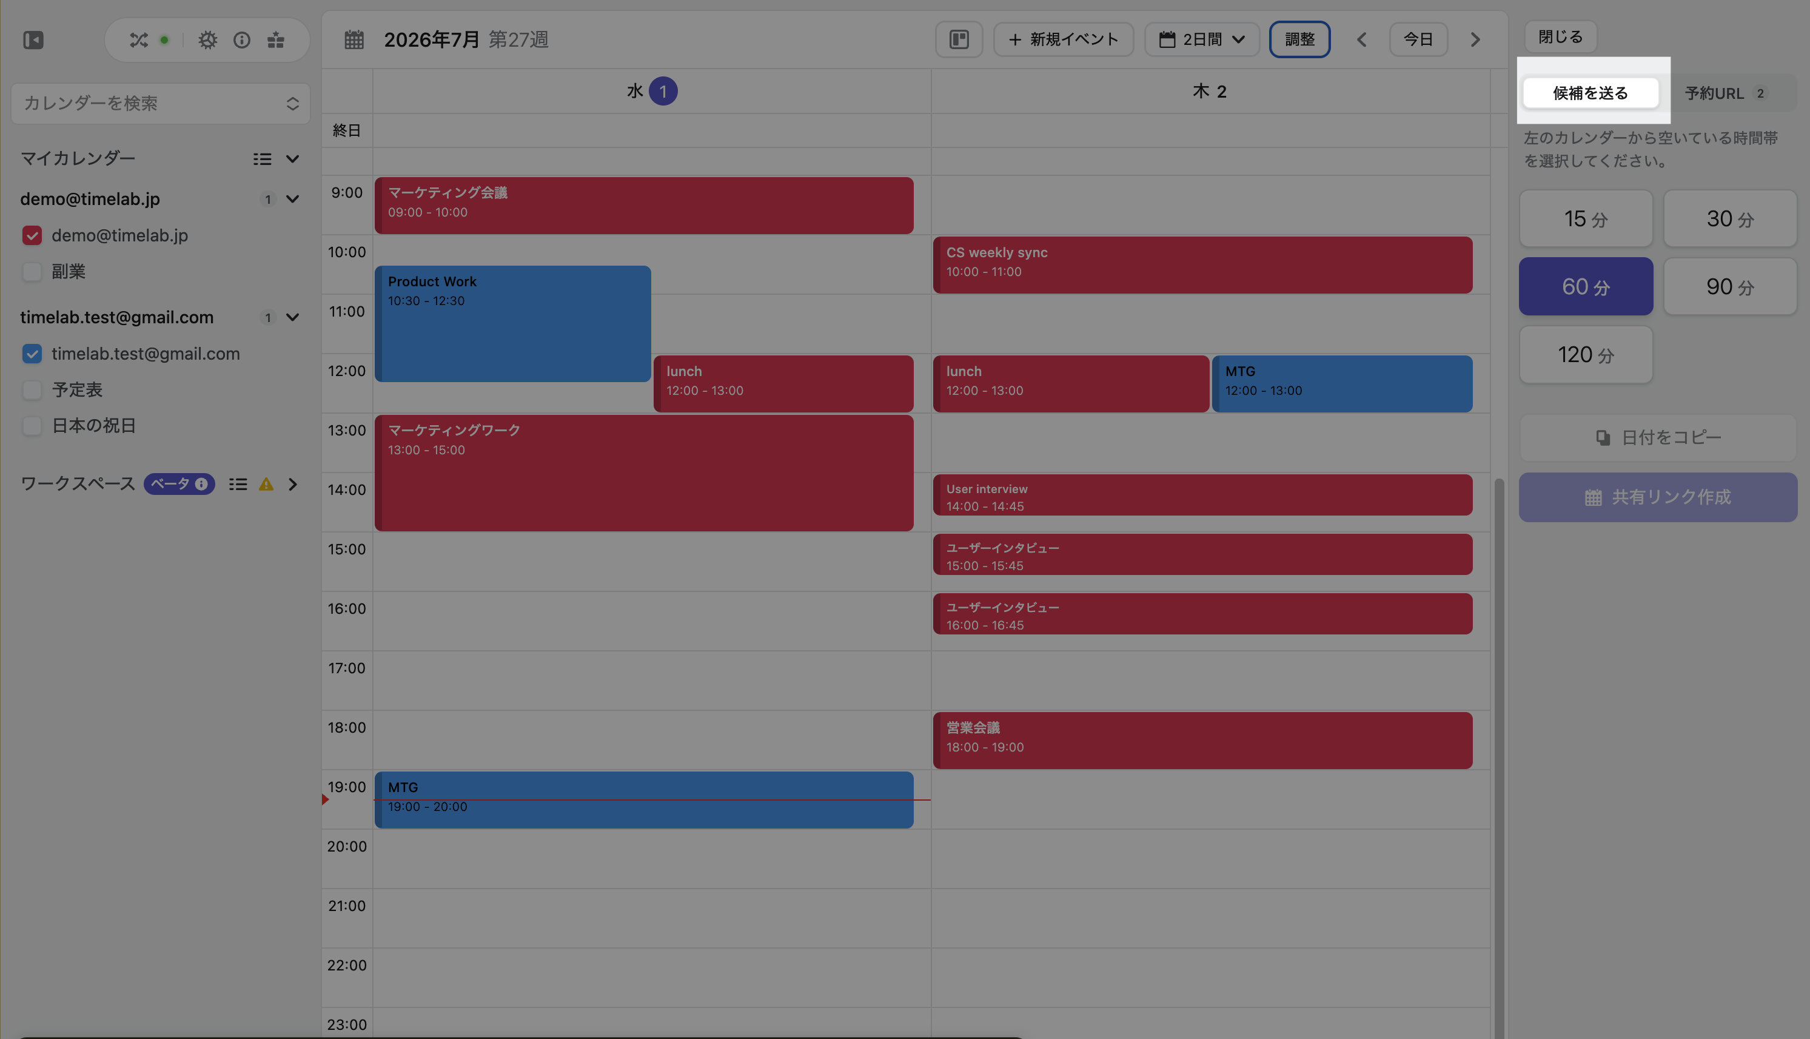Collapse the timelab.test@gmail.com account chevron

click(x=292, y=318)
